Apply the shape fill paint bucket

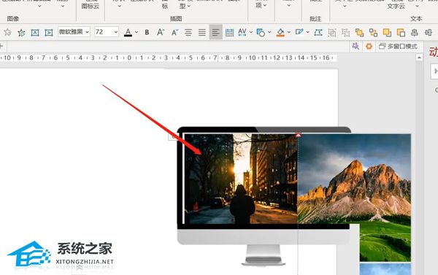click(x=280, y=32)
